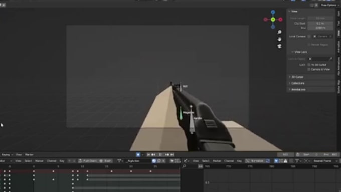Image resolution: width=341 pixels, height=192 pixels.
Task: Jump to previous keyframe button
Action: 153,154
